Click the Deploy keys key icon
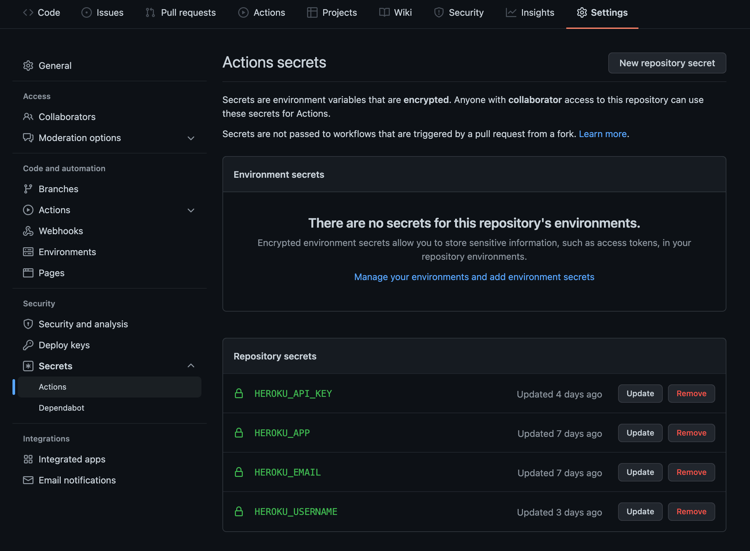 28,345
